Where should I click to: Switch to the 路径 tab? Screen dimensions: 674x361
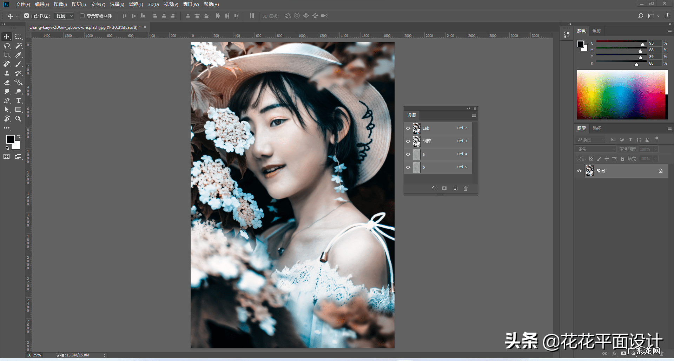597,129
